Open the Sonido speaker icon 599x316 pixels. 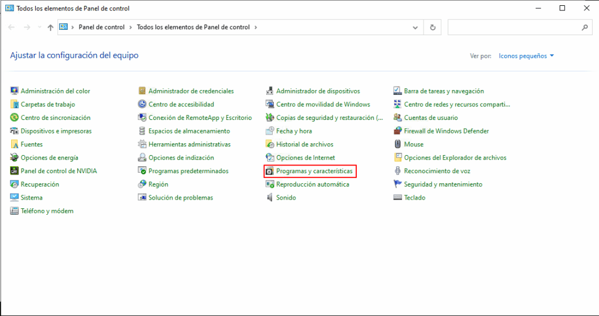coord(270,198)
